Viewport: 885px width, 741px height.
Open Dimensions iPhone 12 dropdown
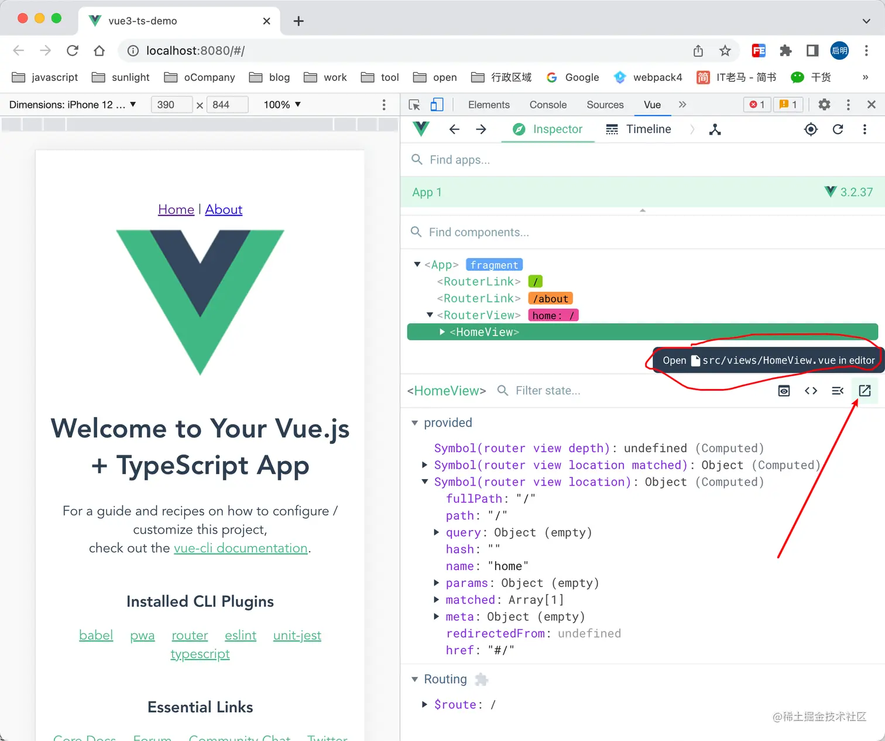(x=73, y=105)
